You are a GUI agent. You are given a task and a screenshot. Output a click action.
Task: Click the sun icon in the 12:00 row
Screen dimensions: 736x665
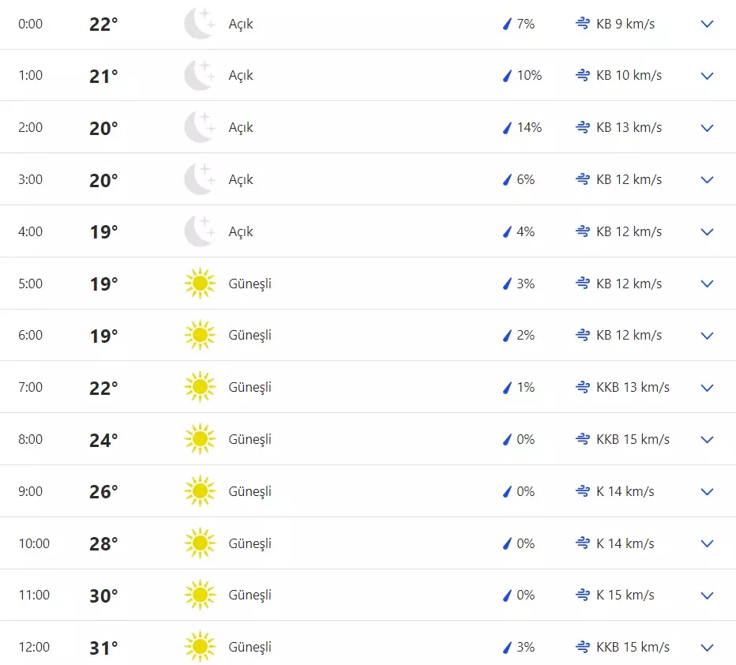(x=199, y=647)
